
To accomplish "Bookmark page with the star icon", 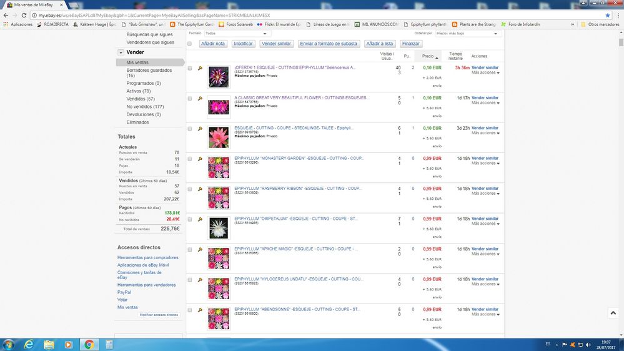I will pos(608,15).
